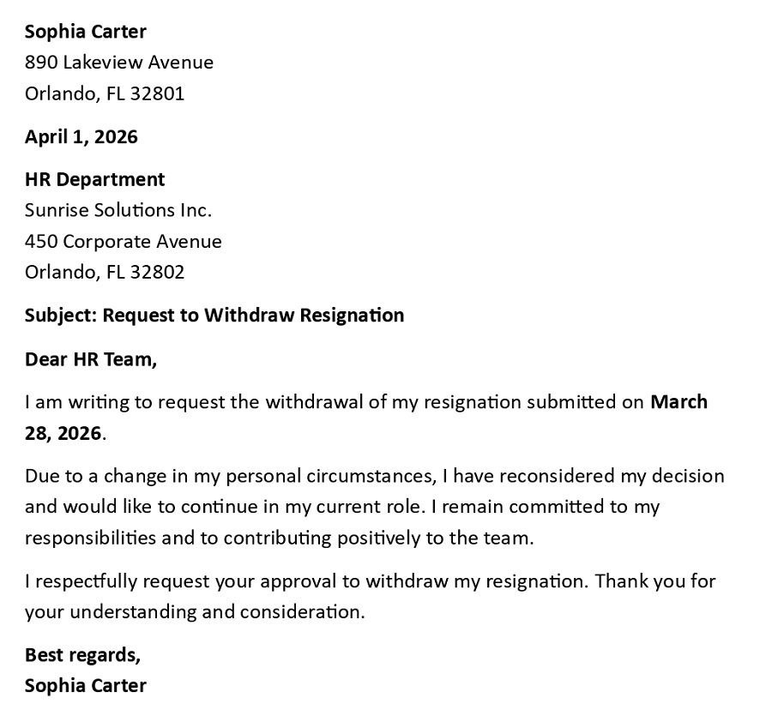Screen dimensions: 772x722
Task: Click the HR Department heading
Action: tap(94, 179)
